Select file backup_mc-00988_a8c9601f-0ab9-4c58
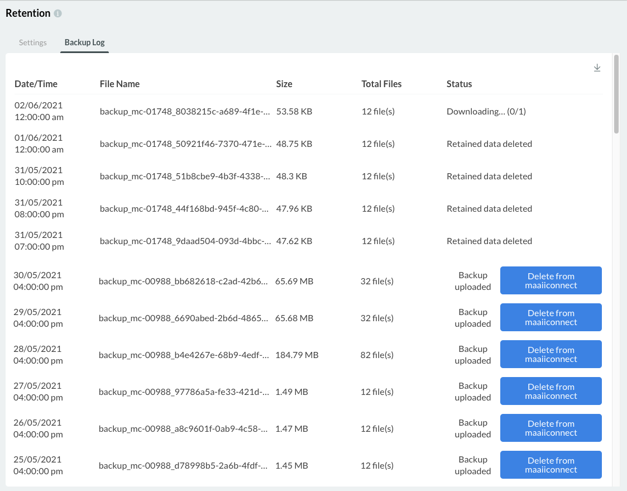This screenshot has width=627, height=491. [x=183, y=428]
